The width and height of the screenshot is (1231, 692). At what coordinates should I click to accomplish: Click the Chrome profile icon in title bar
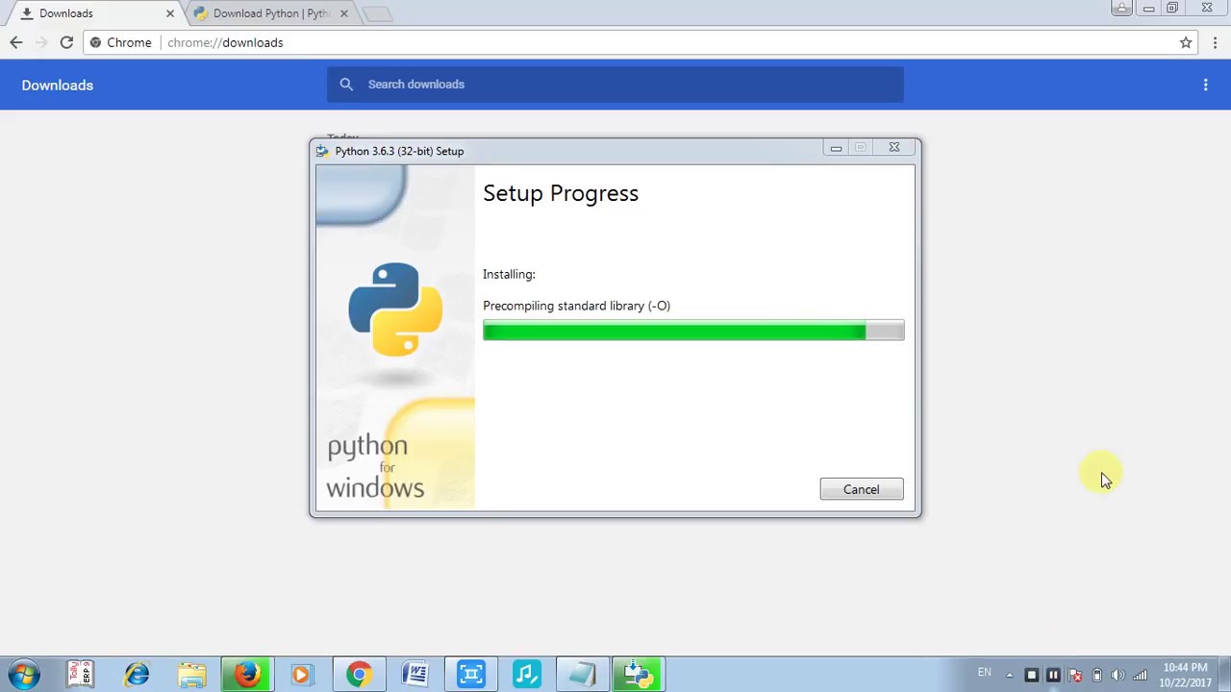pyautogui.click(x=1121, y=8)
